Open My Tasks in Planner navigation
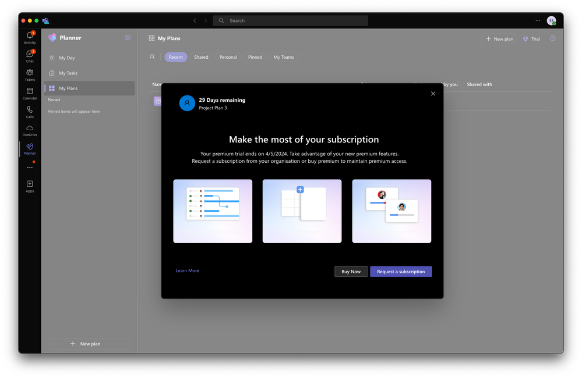Viewport: 582px width, 378px height. [89, 73]
